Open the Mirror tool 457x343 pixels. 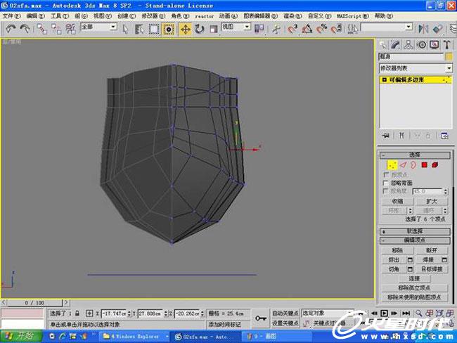pyautogui.click(x=423, y=29)
